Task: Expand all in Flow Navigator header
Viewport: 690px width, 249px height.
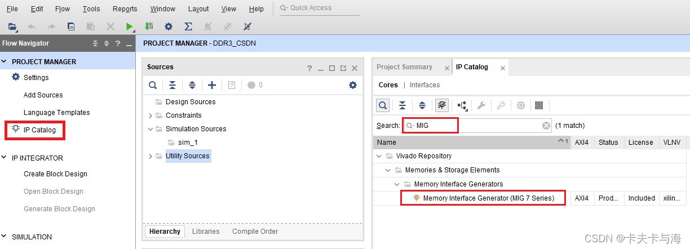Action: [107, 43]
